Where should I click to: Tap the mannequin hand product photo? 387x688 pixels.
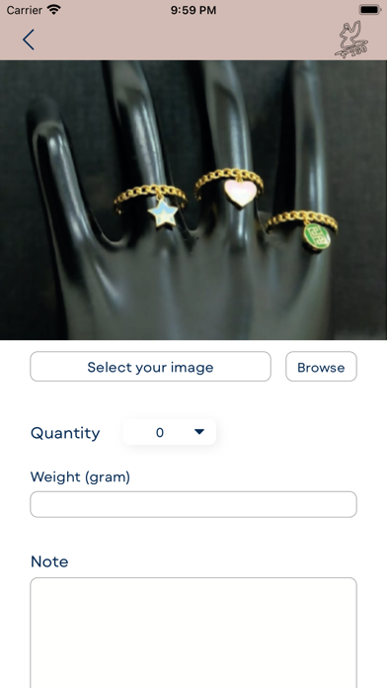click(x=193, y=200)
